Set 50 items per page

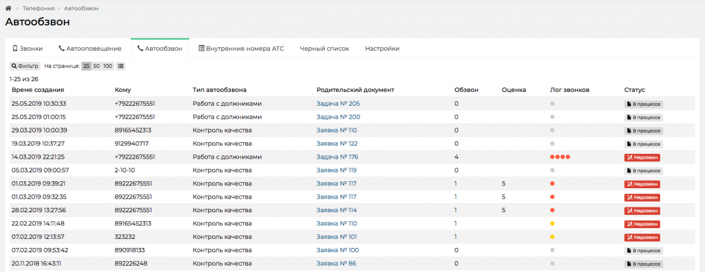click(x=96, y=66)
